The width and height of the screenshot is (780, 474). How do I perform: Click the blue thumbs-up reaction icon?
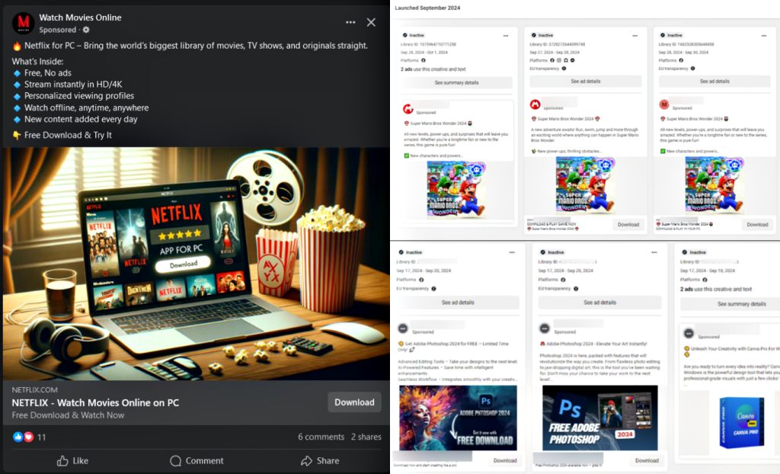[x=18, y=437]
